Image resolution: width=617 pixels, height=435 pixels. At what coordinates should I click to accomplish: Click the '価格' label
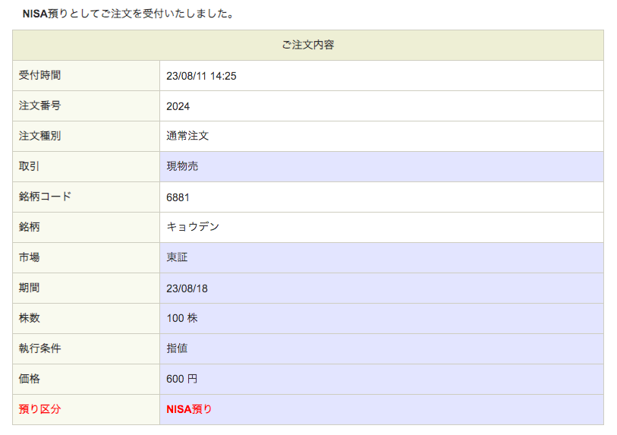point(29,379)
